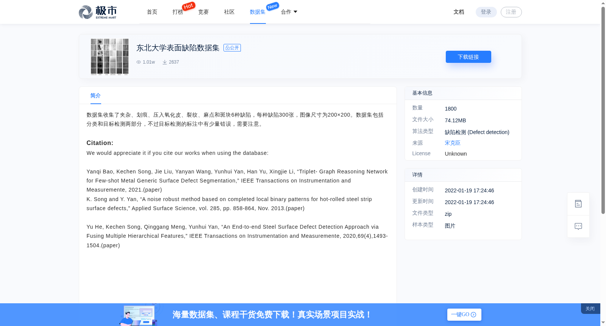
Task: Select the 数据集 datasets tab
Action: tap(258, 12)
